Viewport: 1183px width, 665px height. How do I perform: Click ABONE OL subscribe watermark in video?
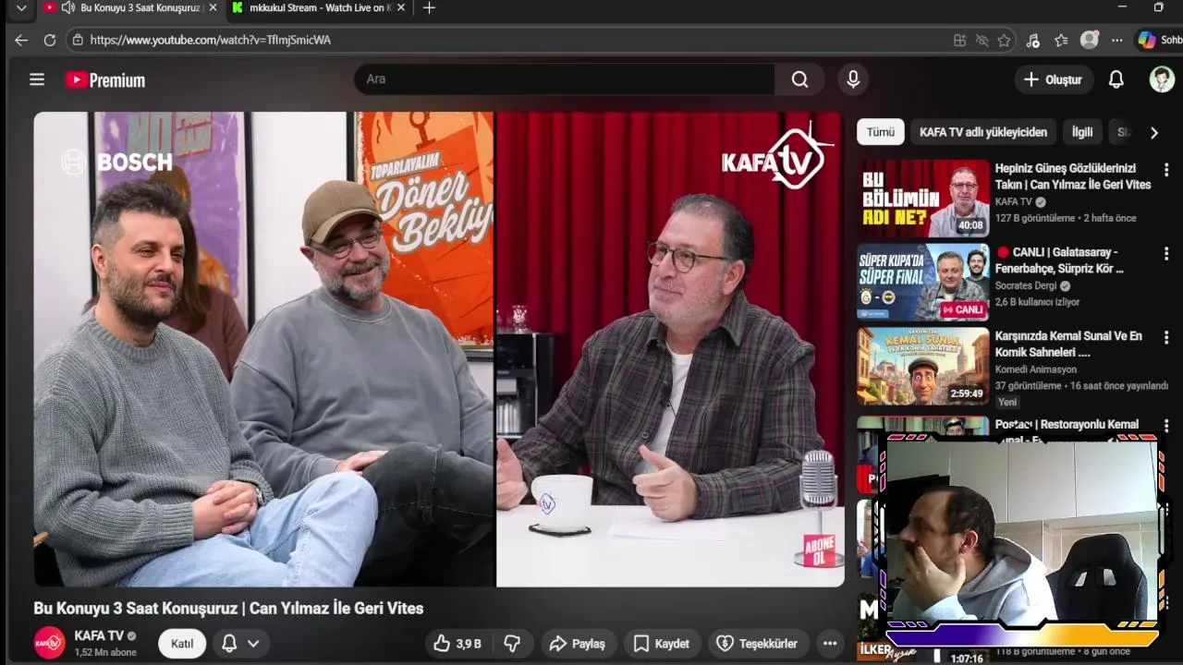820,550
